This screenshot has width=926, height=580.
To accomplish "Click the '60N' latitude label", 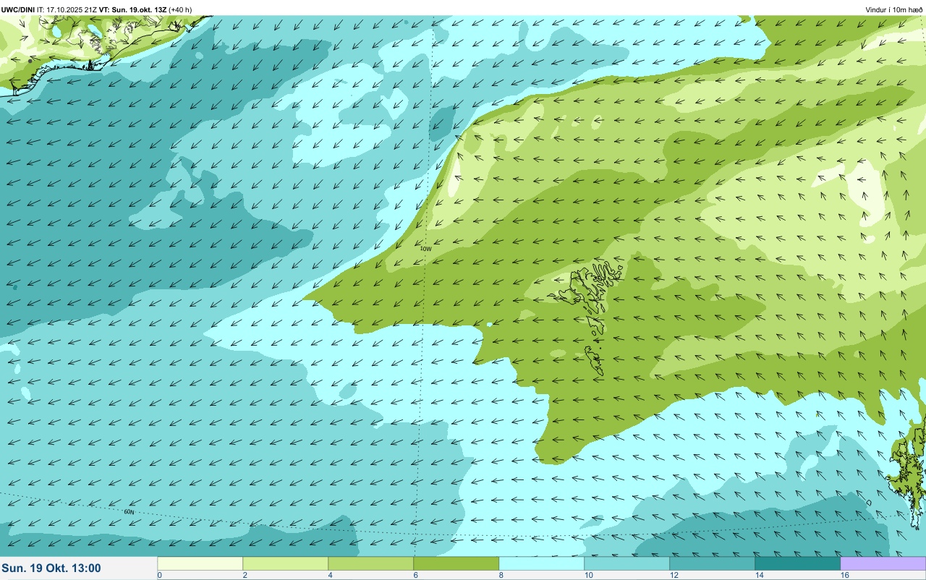I will click(129, 512).
